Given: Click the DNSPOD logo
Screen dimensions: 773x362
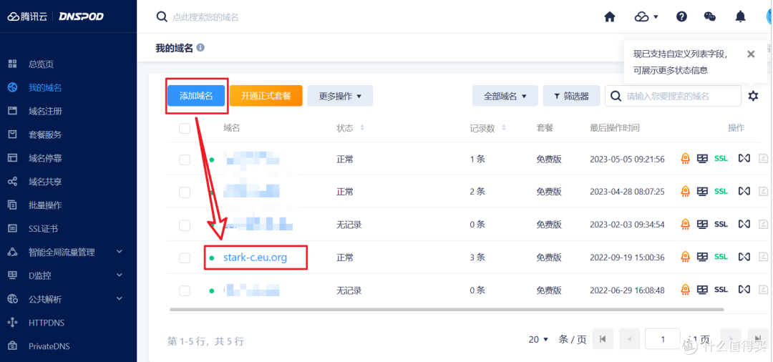Looking at the screenshot, I should pyautogui.click(x=81, y=16).
